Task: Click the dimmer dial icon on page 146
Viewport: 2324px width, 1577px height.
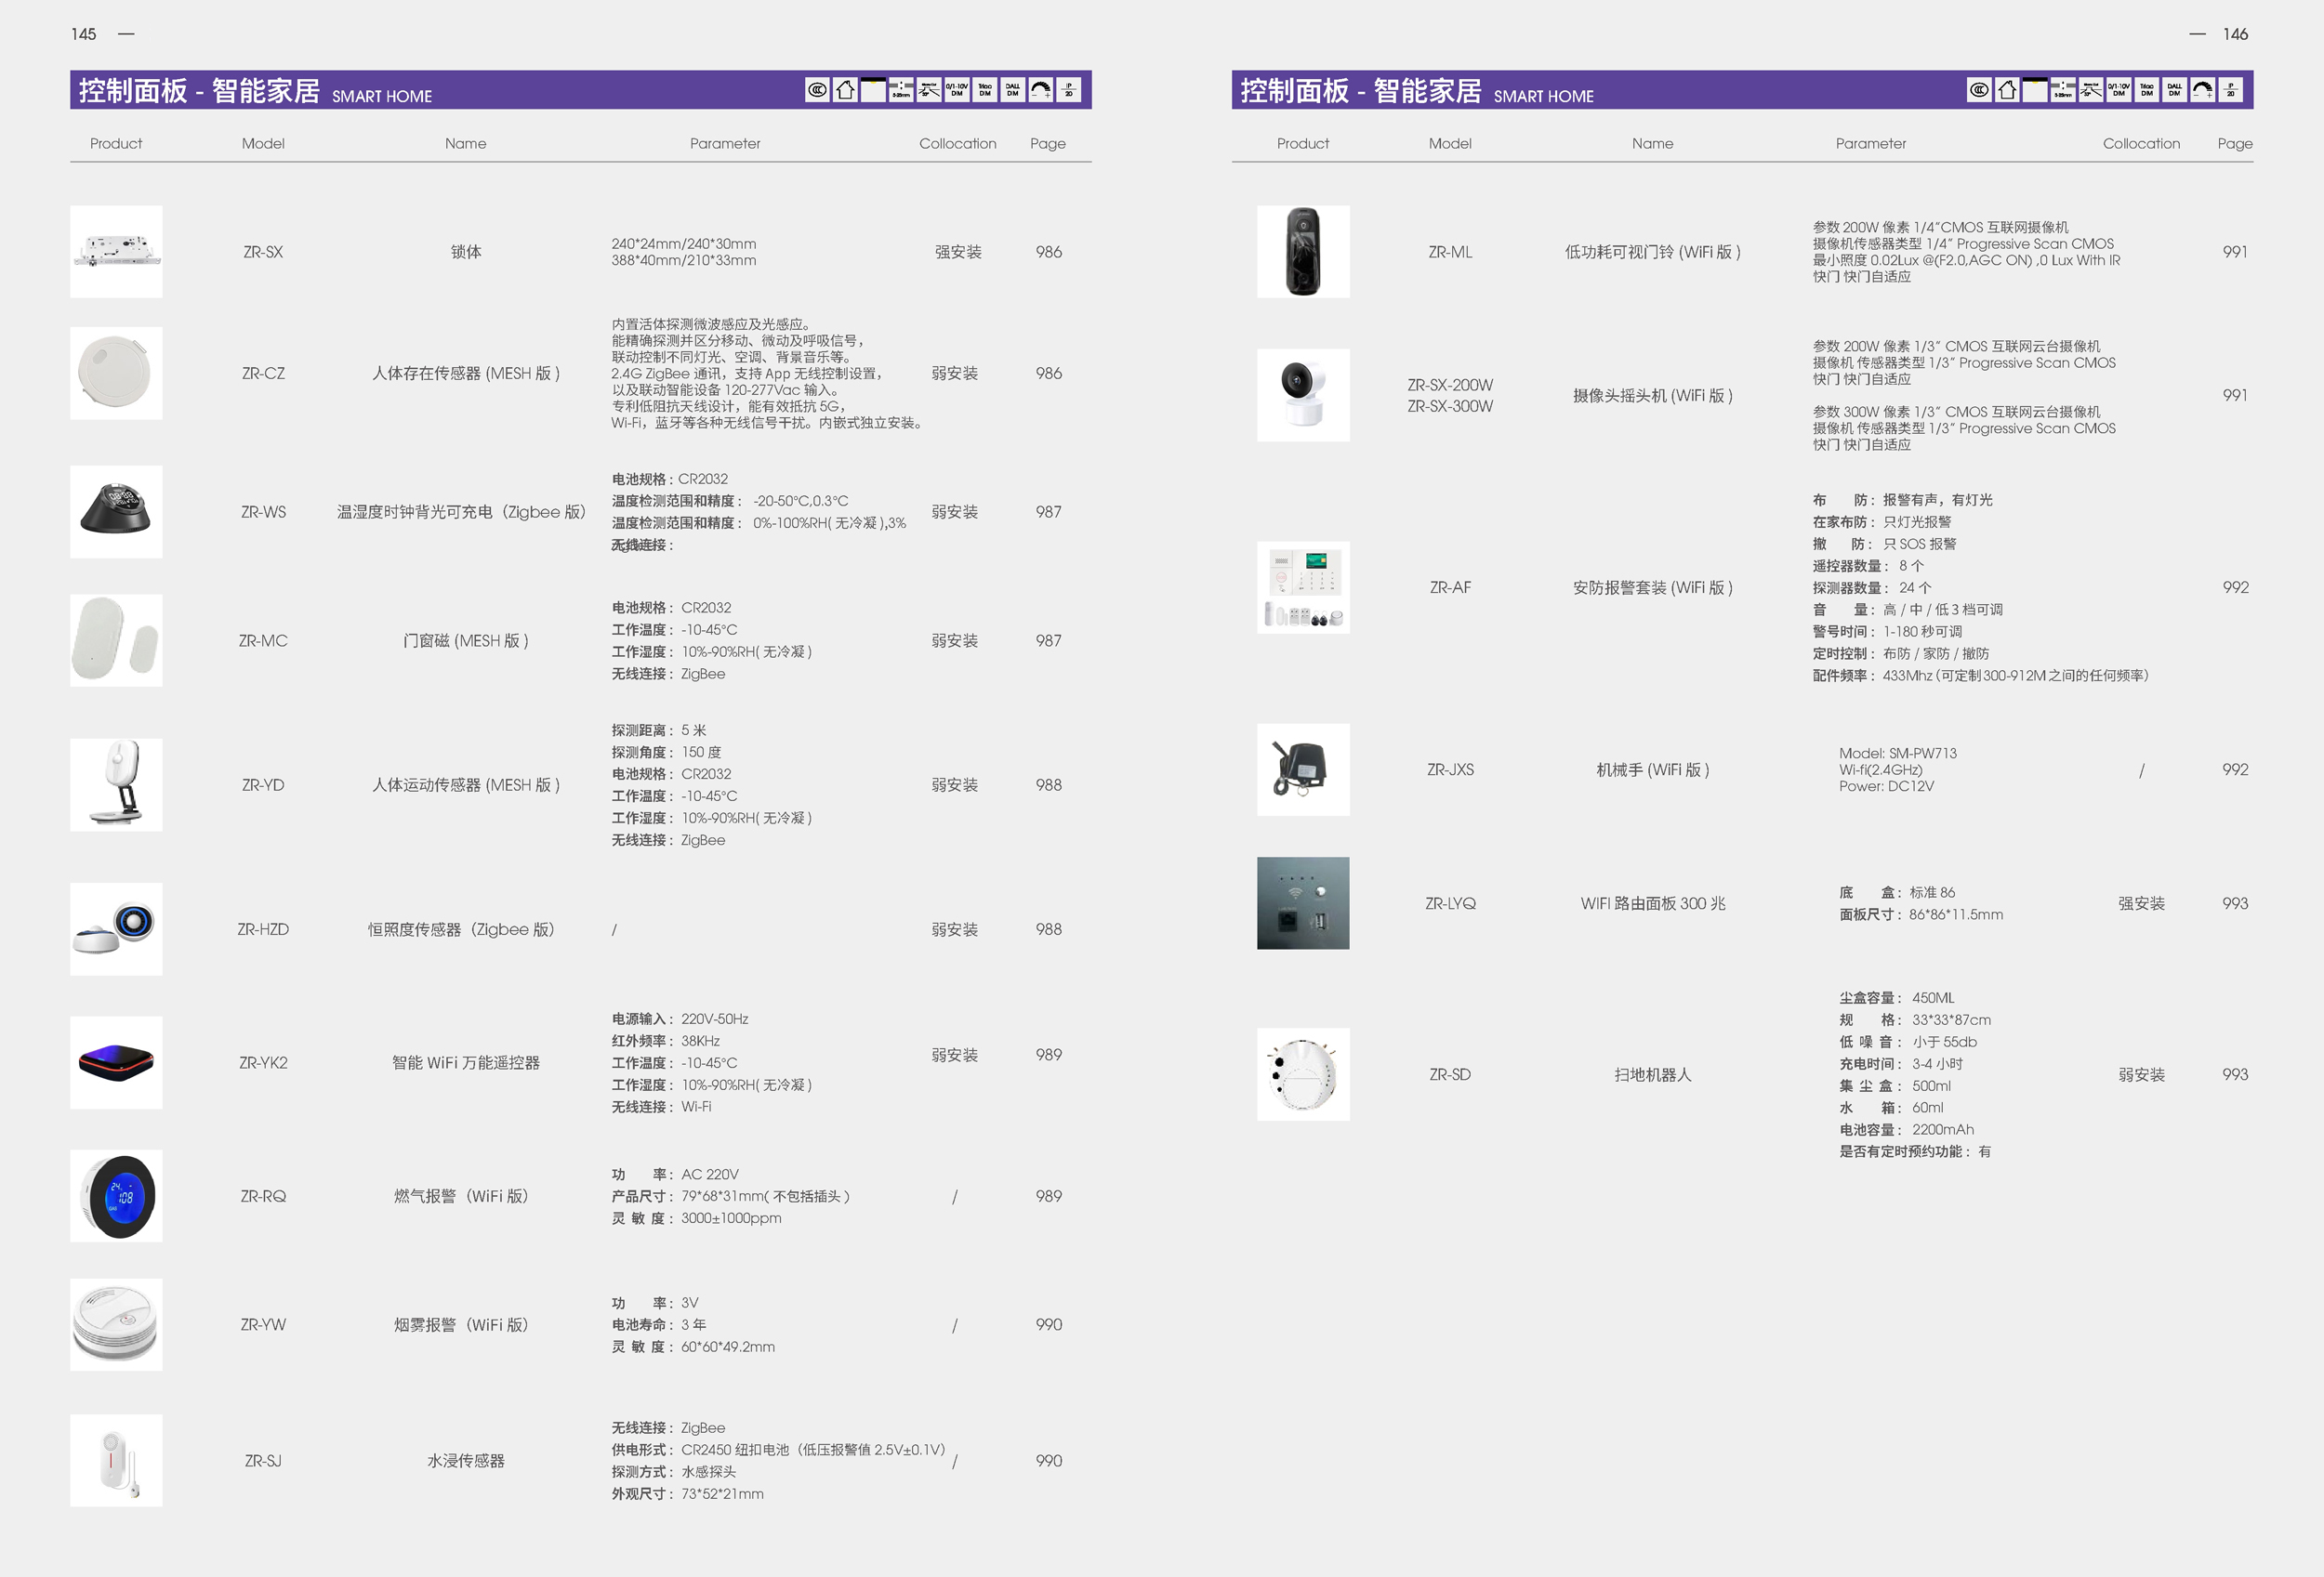Action: 2203,90
